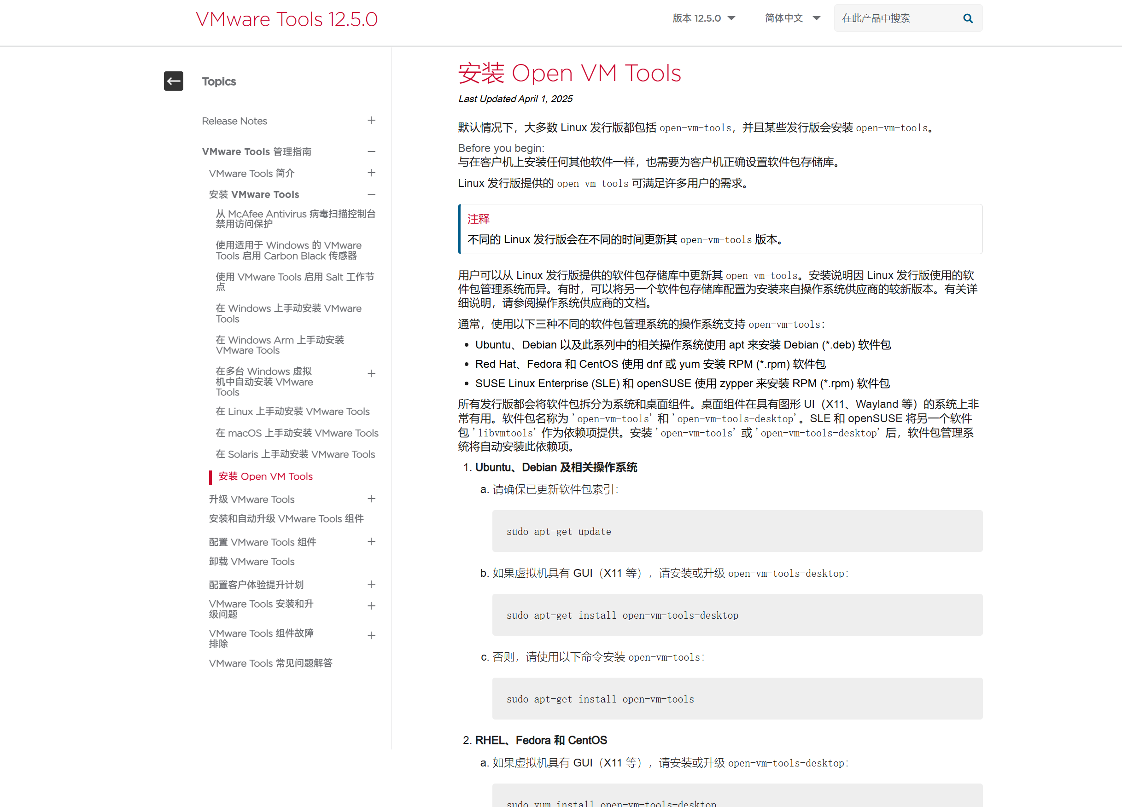Click the sudo apt-get update code block
This screenshot has width=1122, height=807.
(737, 531)
